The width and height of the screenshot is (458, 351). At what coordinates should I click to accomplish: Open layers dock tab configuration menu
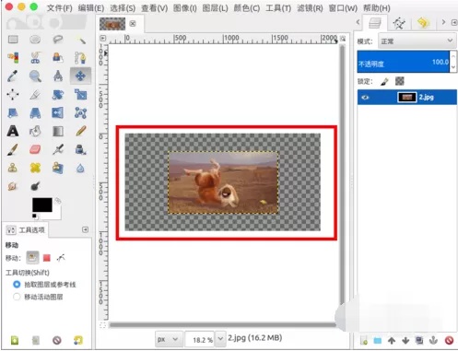(454, 22)
